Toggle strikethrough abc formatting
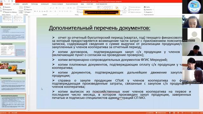 [x=45, y=11]
